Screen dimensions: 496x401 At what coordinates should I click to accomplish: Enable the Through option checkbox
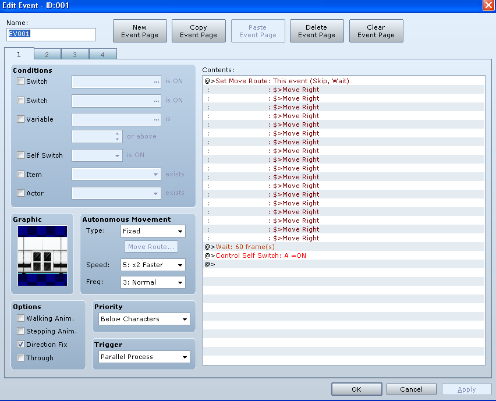tap(21, 358)
